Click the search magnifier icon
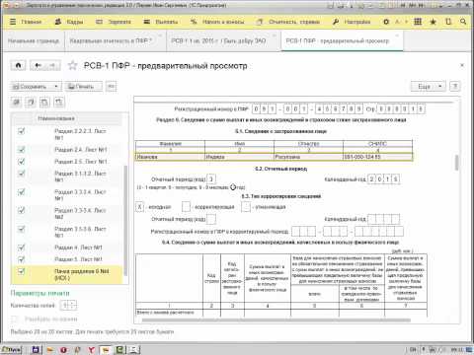 coord(463,22)
